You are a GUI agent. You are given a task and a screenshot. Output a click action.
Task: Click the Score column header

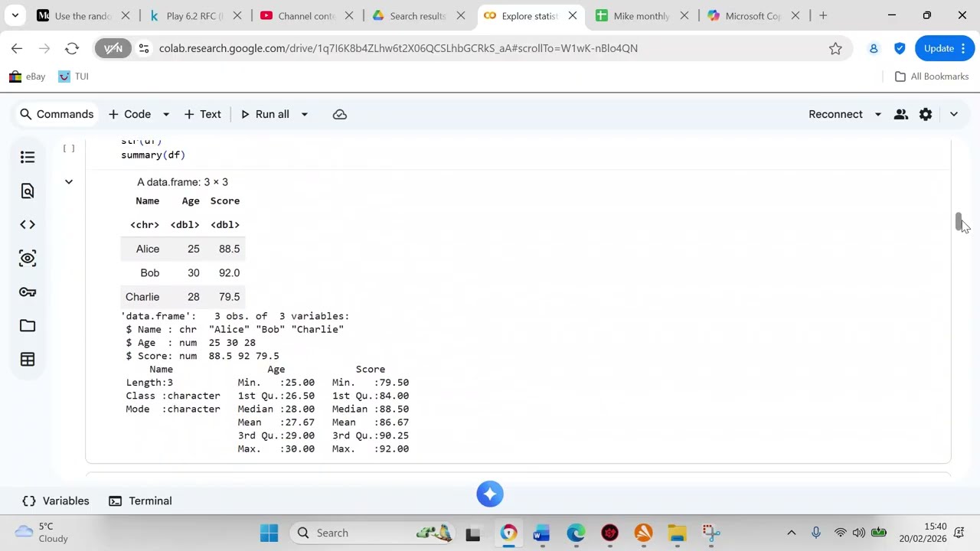pyautogui.click(x=225, y=201)
